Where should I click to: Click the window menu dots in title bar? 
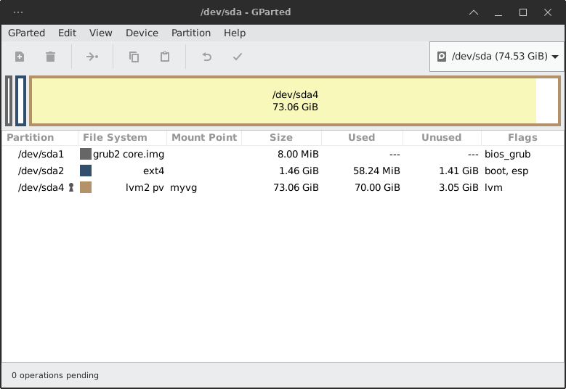point(18,12)
